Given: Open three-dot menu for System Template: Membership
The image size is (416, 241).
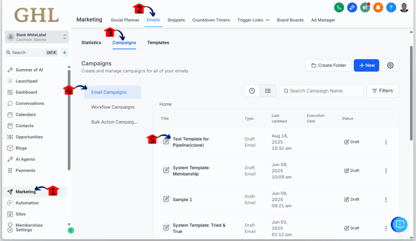Looking at the screenshot, I should coord(386,171).
